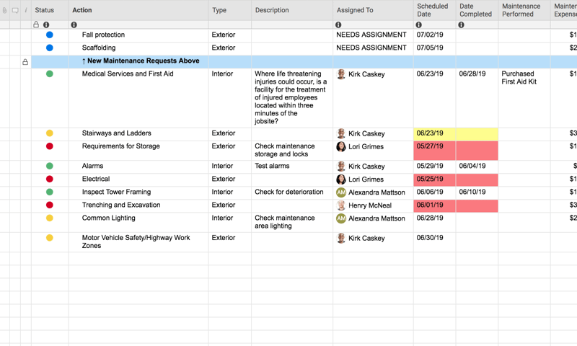Click Alexandra Mattson avatar on Inspect Tower Framing row
This screenshot has width=577, height=346.
(x=341, y=192)
